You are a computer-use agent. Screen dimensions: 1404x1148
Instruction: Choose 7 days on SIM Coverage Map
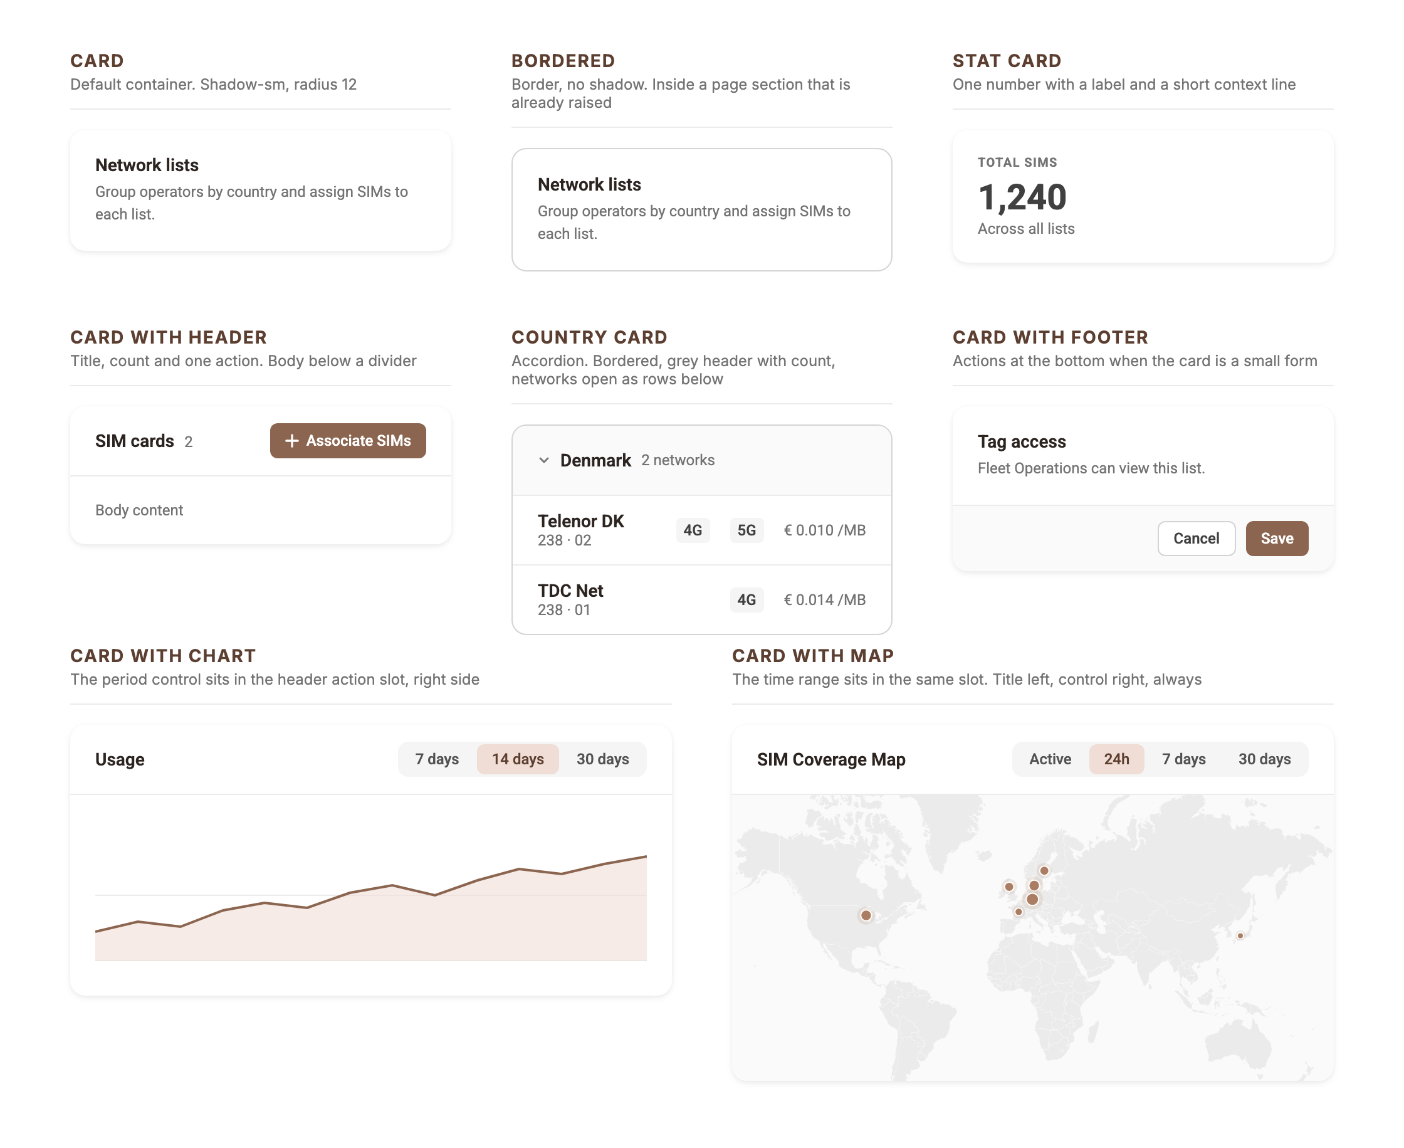point(1183,759)
